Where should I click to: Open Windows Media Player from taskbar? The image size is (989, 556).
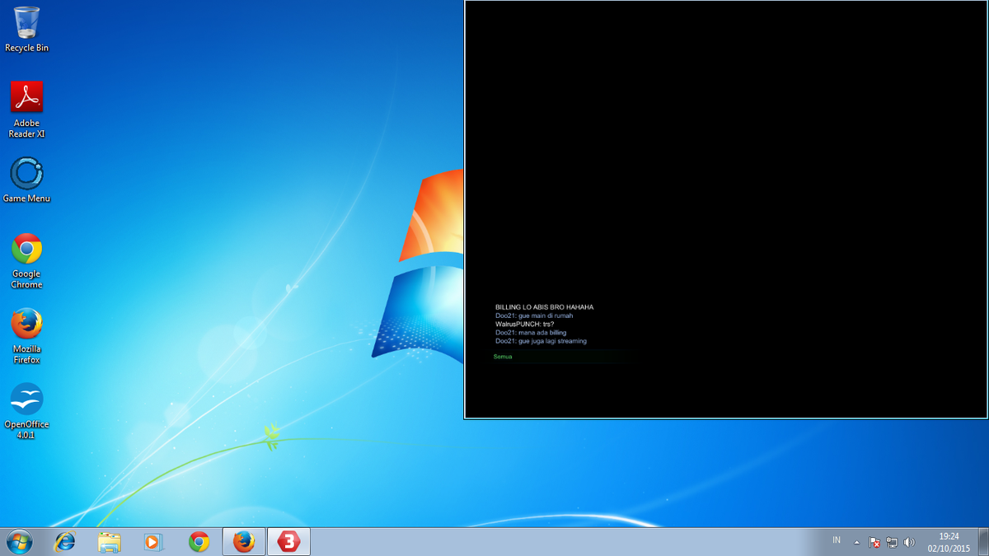point(153,541)
